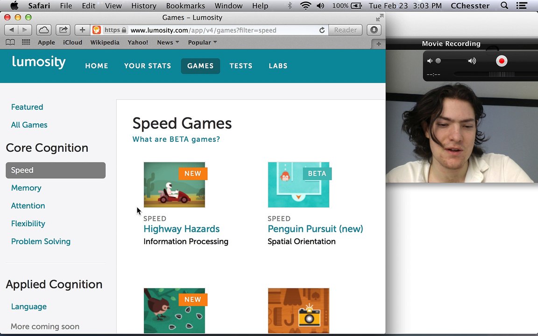This screenshot has height=336, width=538.
Task: Open the Bookmarks menu
Action: [x=185, y=6]
